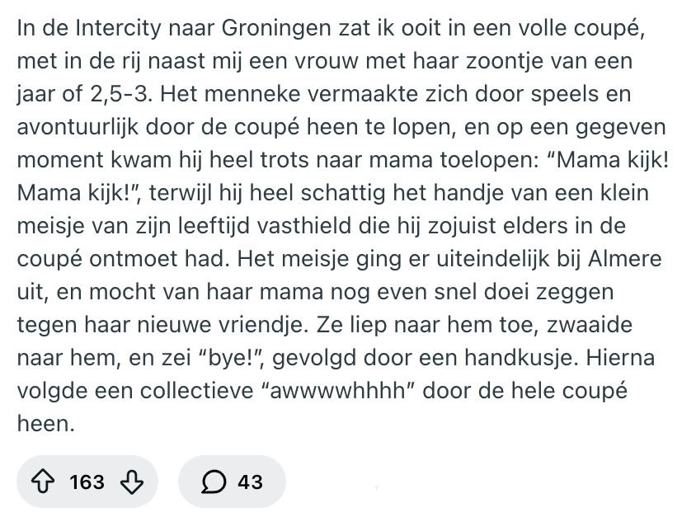The height and width of the screenshot is (517, 696).
Task: Click the final word "heen." of the post
Action: [40, 424]
